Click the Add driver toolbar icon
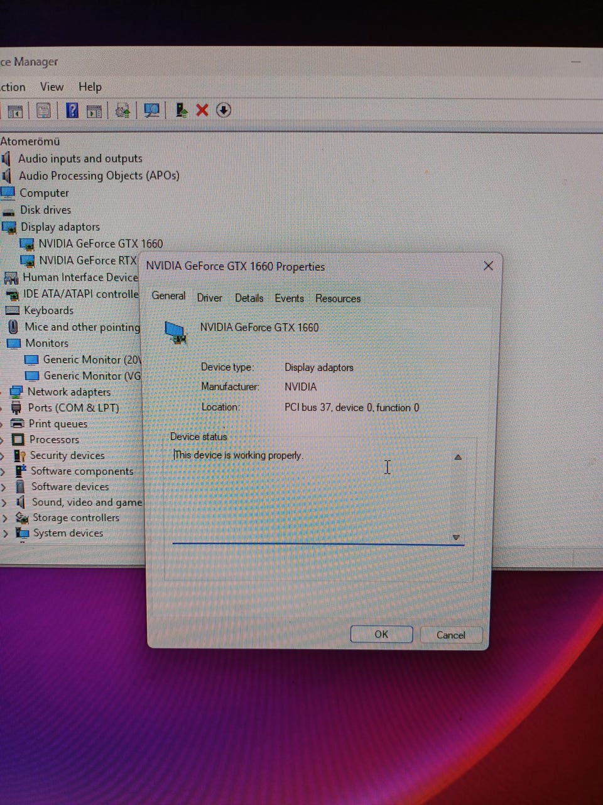Viewport: 603px width, 805px height. coord(182,111)
